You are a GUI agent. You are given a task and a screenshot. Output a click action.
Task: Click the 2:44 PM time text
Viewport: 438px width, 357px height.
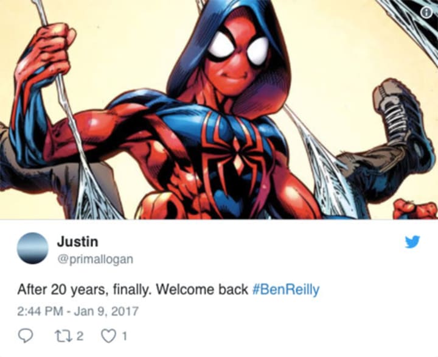pyautogui.click(x=40, y=311)
